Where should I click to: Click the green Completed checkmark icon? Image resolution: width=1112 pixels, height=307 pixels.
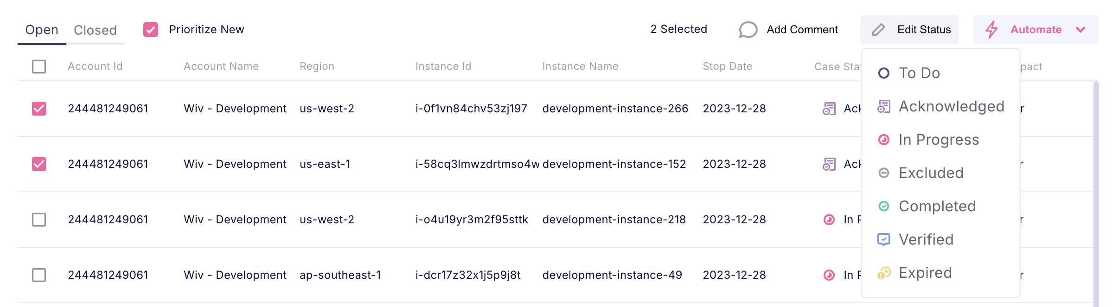point(884,206)
